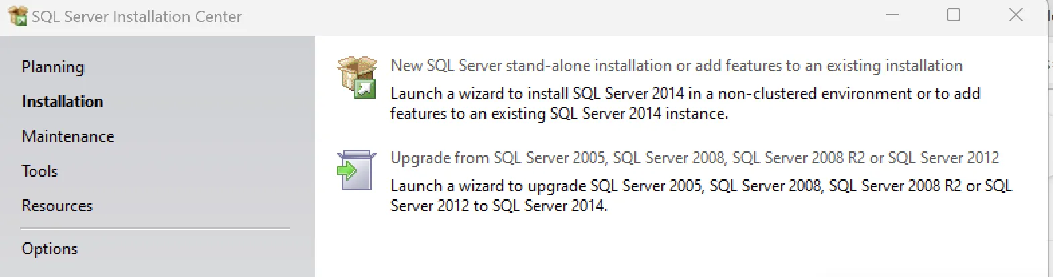
Task: Start Upgrade from SQL Server 2005 link
Action: [x=694, y=158]
